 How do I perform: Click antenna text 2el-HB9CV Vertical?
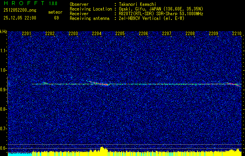click(x=139, y=18)
